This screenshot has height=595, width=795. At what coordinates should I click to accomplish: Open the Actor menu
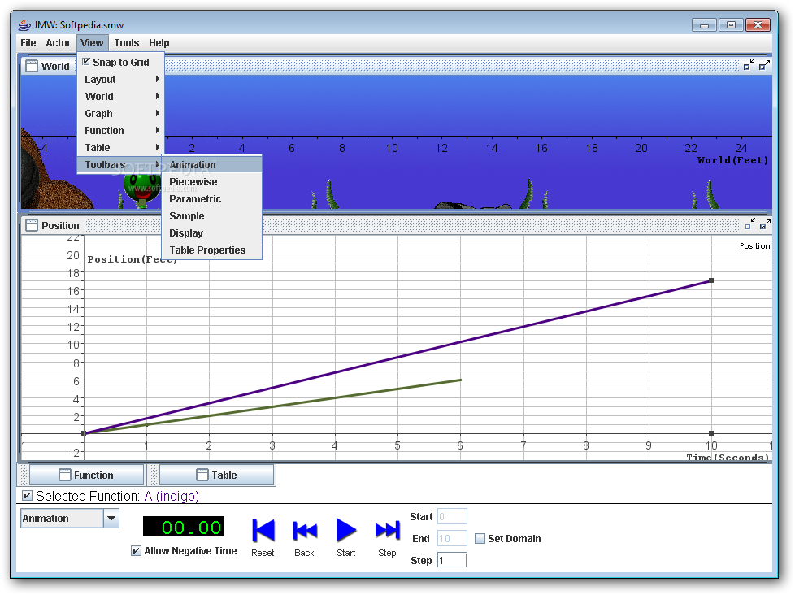point(58,43)
